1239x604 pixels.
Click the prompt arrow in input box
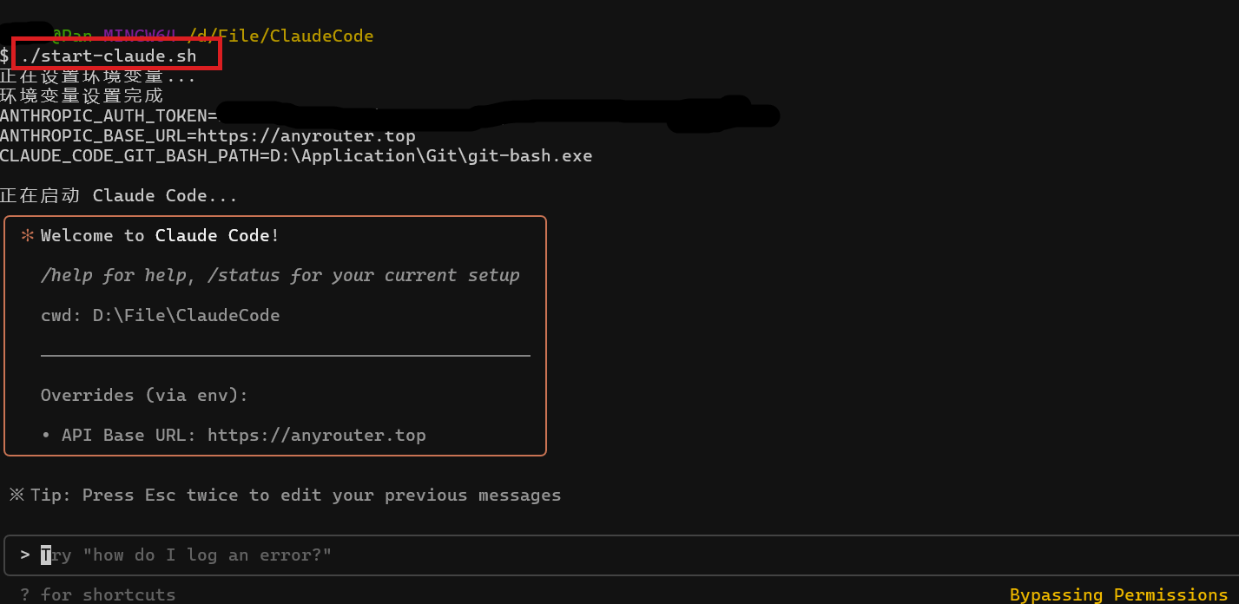[25, 555]
